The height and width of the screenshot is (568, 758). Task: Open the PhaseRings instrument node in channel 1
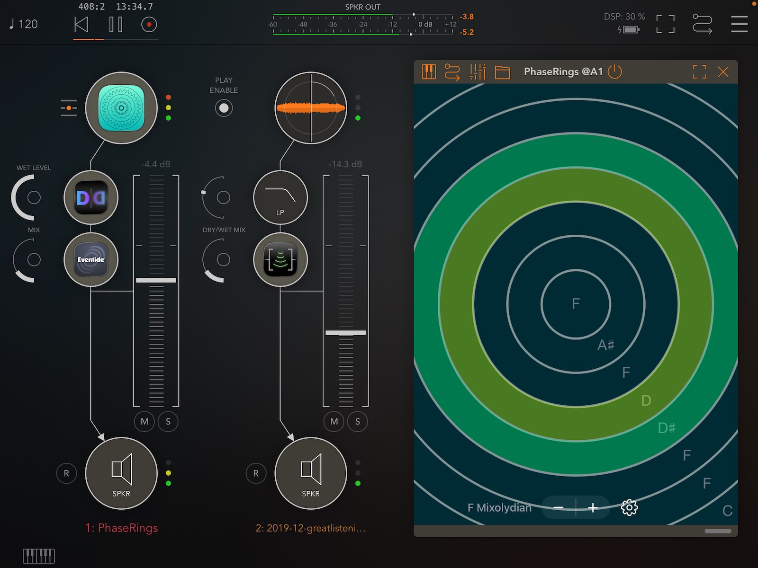click(121, 108)
